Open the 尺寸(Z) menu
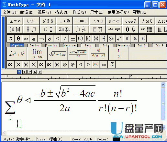The height and width of the screenshot is (142, 167). click(x=97, y=12)
